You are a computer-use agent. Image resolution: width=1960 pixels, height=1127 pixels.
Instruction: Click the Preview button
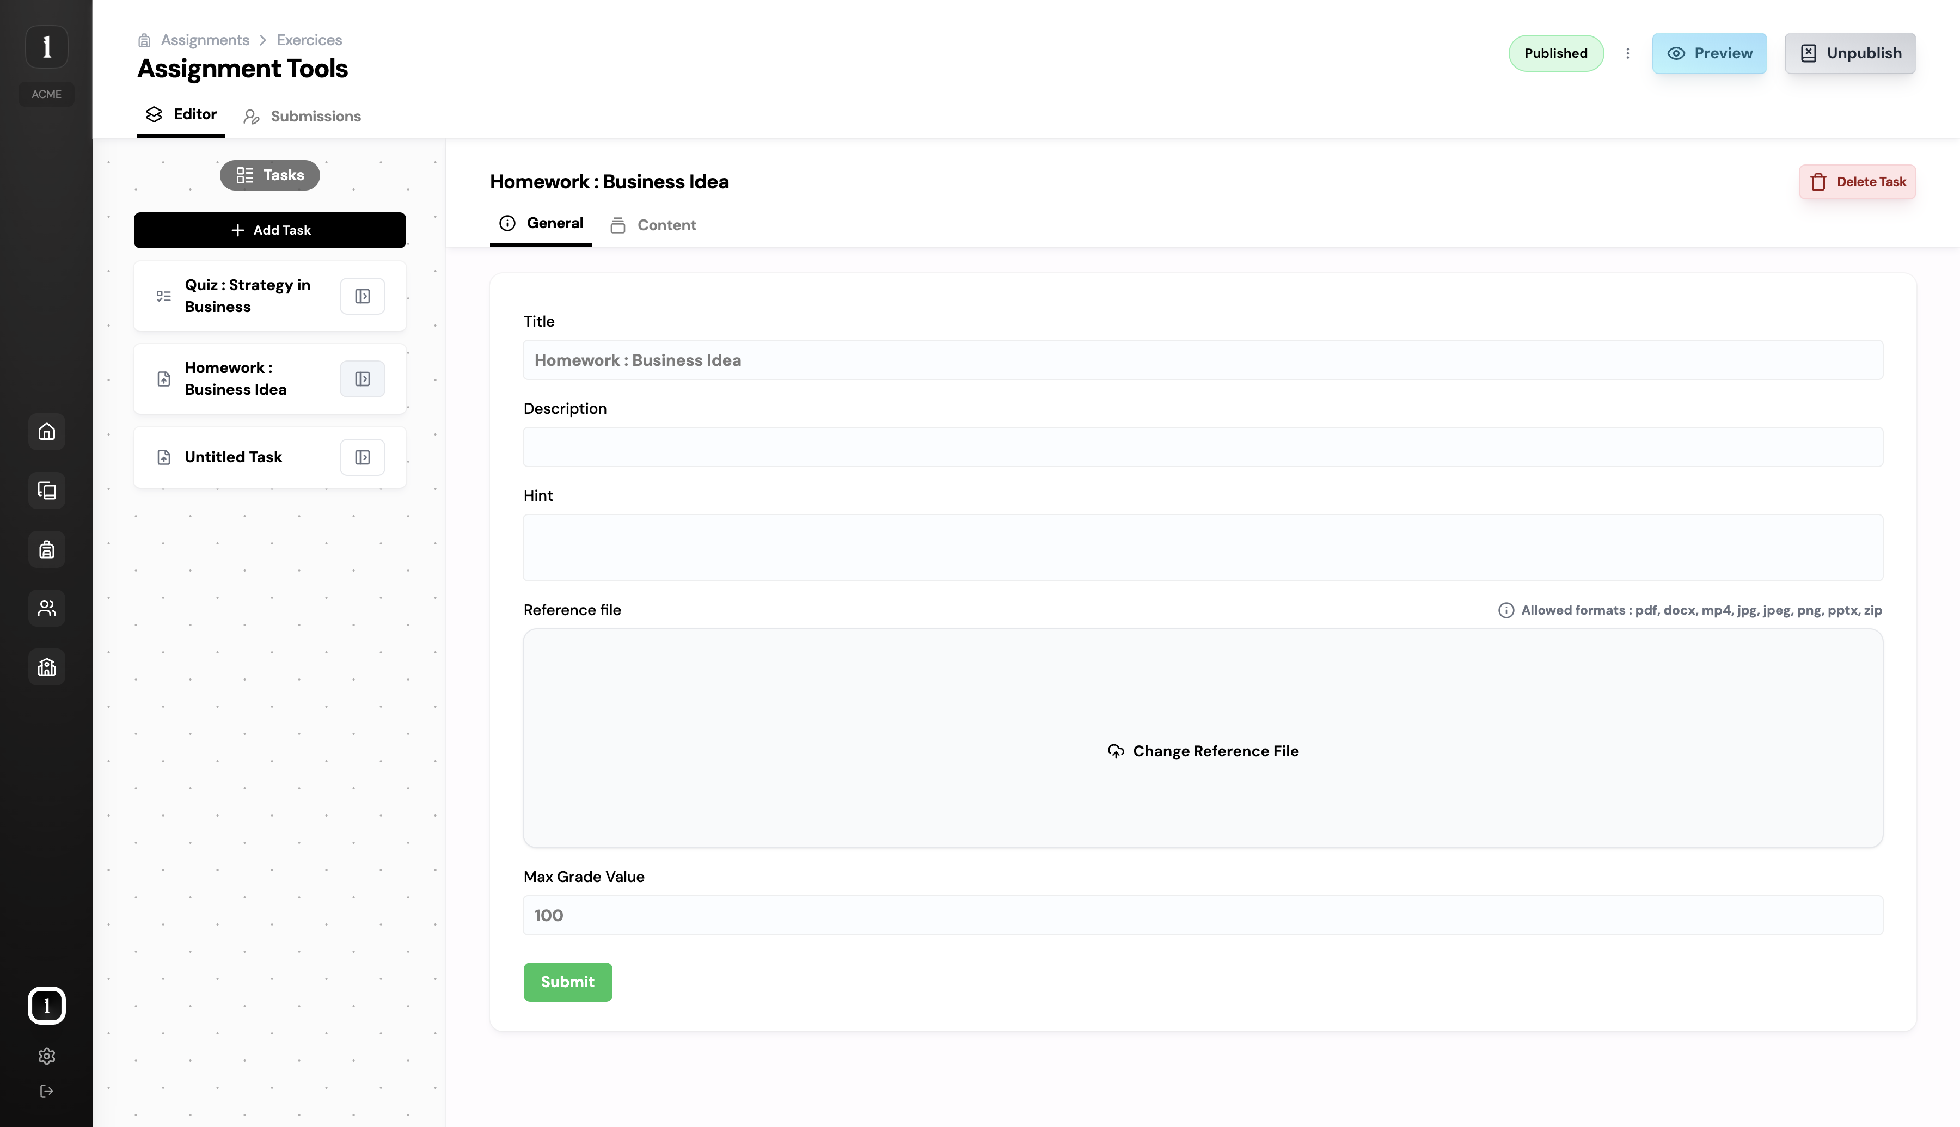point(1710,53)
